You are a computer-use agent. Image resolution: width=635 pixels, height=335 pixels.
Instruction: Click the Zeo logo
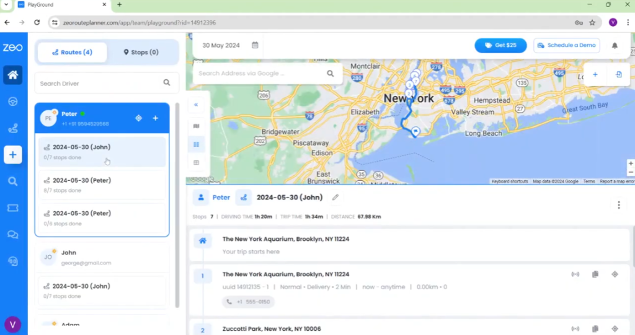click(12, 48)
